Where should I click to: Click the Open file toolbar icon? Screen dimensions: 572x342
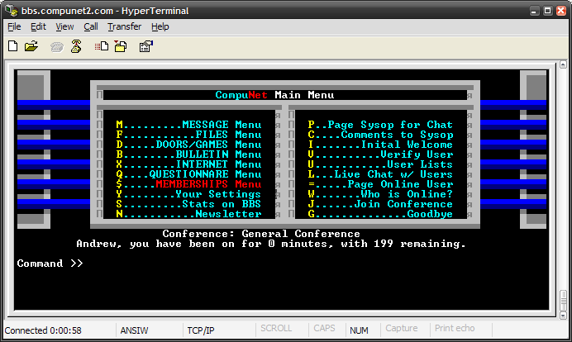[x=31, y=46]
